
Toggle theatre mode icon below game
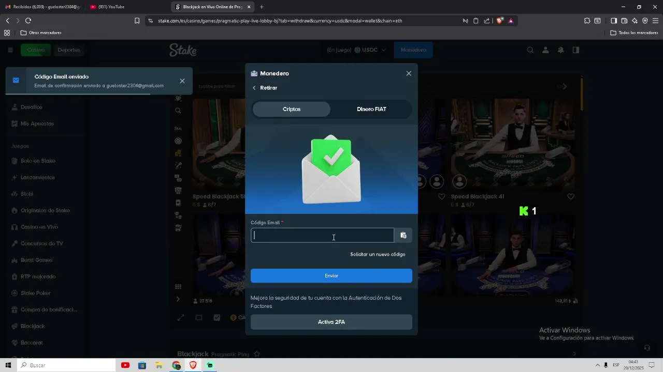[x=198, y=318]
